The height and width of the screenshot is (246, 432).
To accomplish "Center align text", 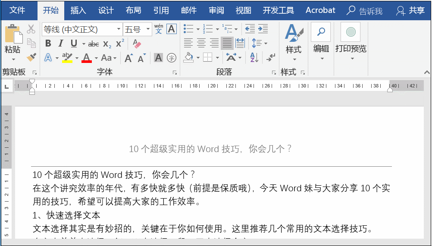I will tap(201, 43).
